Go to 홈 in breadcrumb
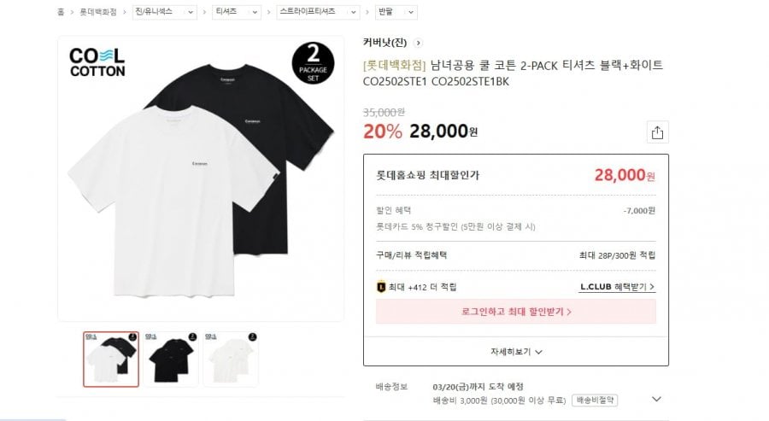Screen dimensions: 769x421 pos(61,13)
